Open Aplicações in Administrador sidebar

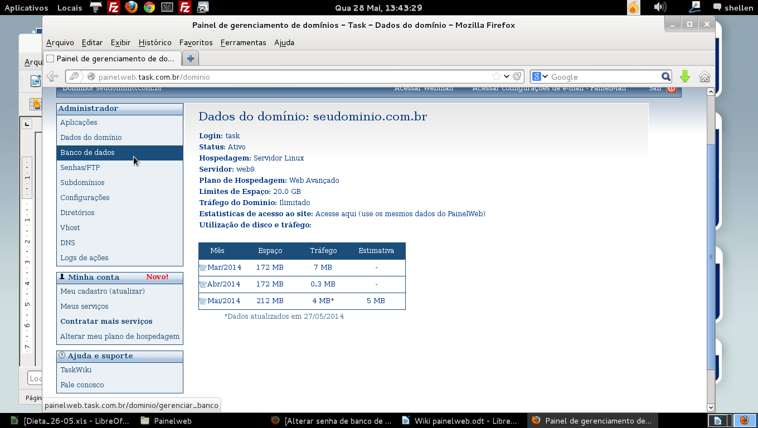tap(79, 123)
